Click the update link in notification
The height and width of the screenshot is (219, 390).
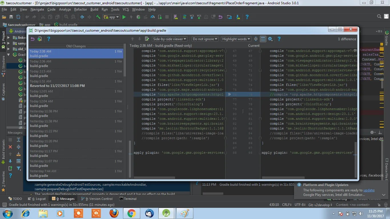coord(369,190)
